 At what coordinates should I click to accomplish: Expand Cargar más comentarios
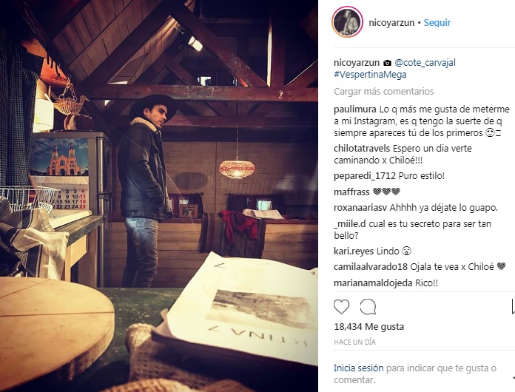pos(383,91)
